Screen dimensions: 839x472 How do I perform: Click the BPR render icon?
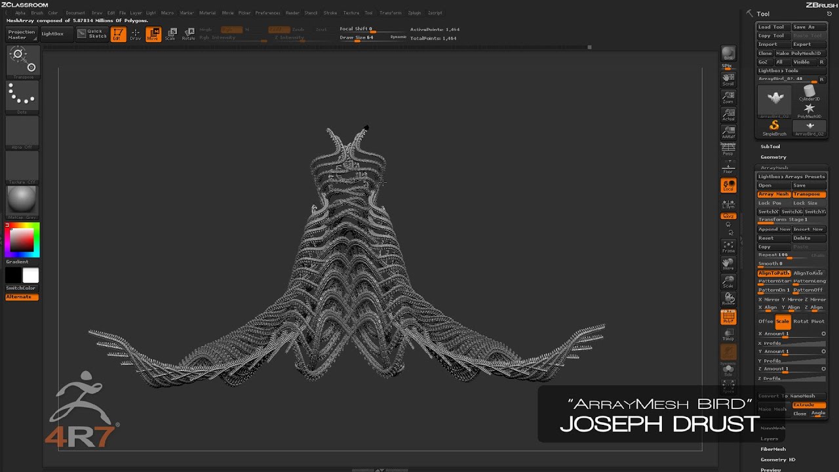coord(728,54)
